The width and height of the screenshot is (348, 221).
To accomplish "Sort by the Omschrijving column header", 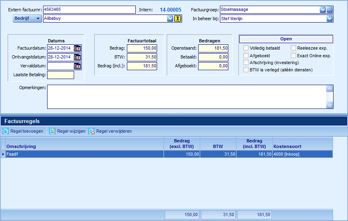I will pyautogui.click(x=85, y=144).
